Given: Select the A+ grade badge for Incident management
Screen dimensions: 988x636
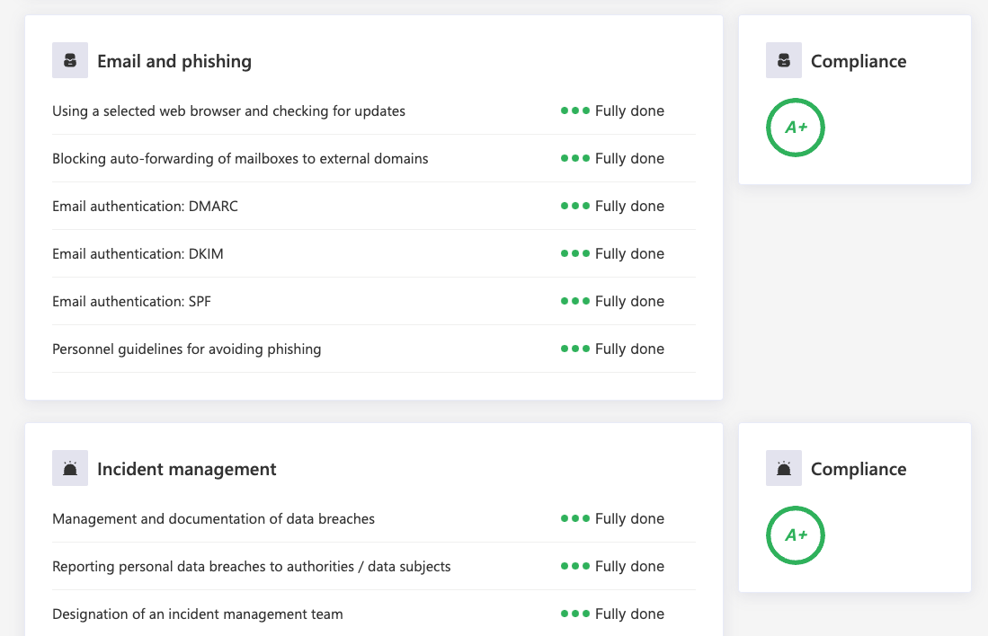Looking at the screenshot, I should (796, 535).
